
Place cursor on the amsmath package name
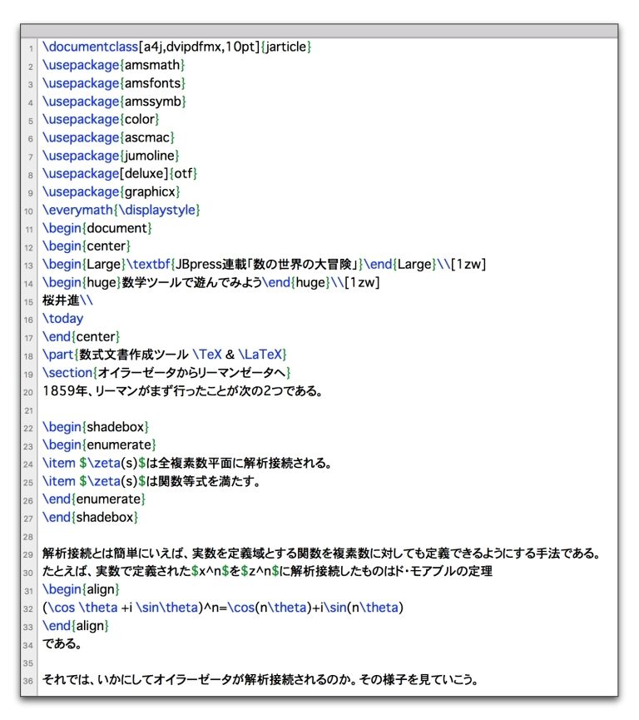(152, 65)
